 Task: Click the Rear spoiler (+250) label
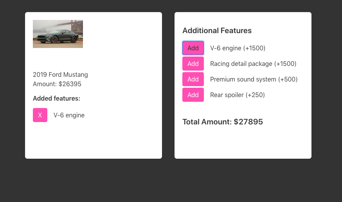(x=237, y=95)
